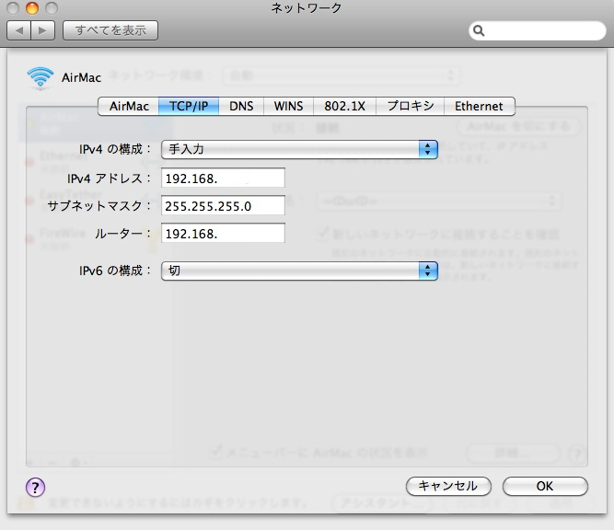Image resolution: width=614 pixels, height=530 pixels.
Task: Click the magnifying glass search icon
Action: coord(479,30)
